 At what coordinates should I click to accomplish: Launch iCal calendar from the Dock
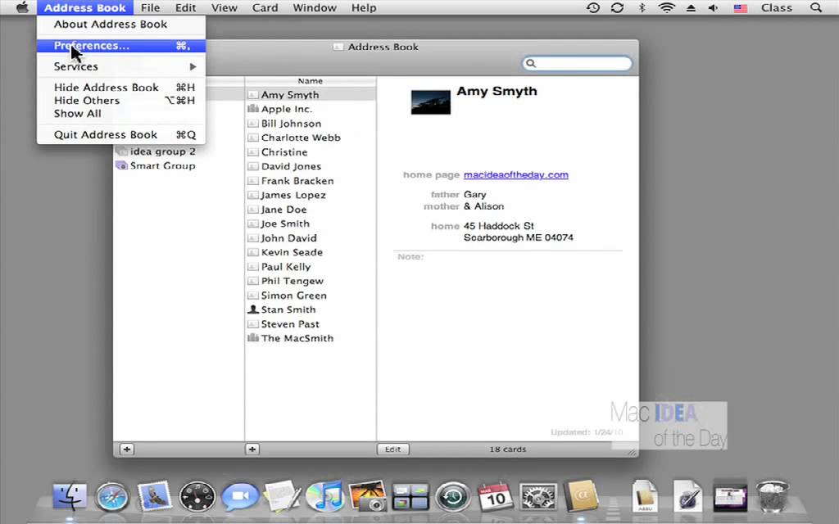[x=496, y=496]
